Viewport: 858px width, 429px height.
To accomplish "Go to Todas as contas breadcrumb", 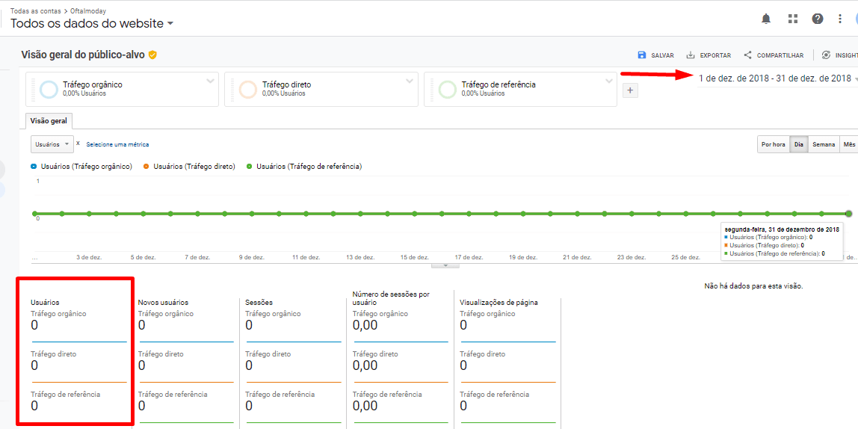I will coord(34,11).
